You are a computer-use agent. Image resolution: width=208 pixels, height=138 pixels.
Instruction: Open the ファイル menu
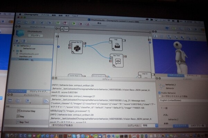point(45,16)
